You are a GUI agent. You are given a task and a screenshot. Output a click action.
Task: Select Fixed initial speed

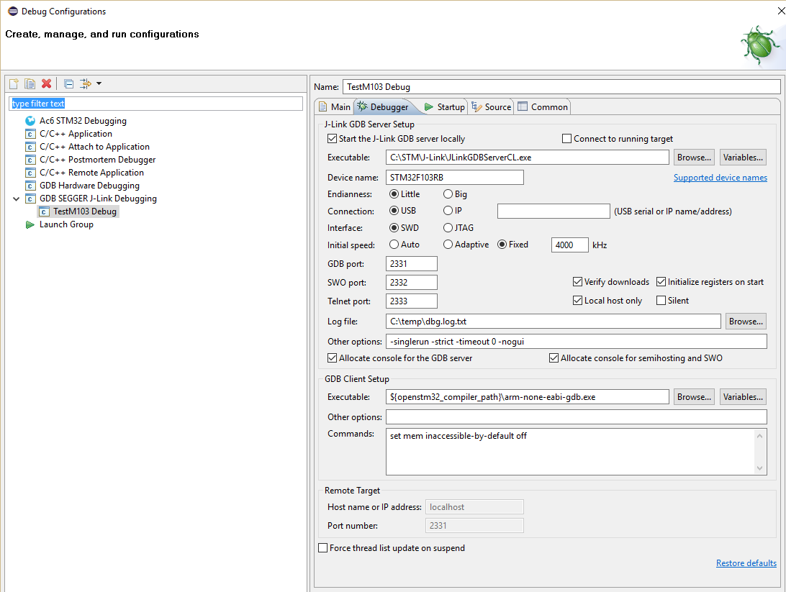(x=502, y=245)
